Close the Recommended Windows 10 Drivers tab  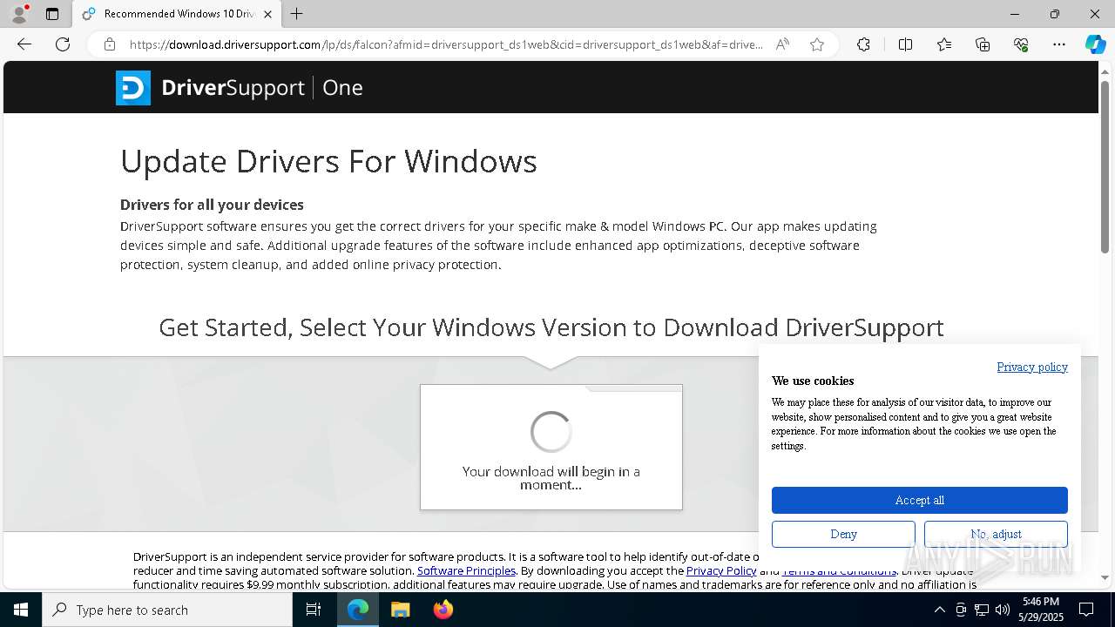click(x=267, y=14)
